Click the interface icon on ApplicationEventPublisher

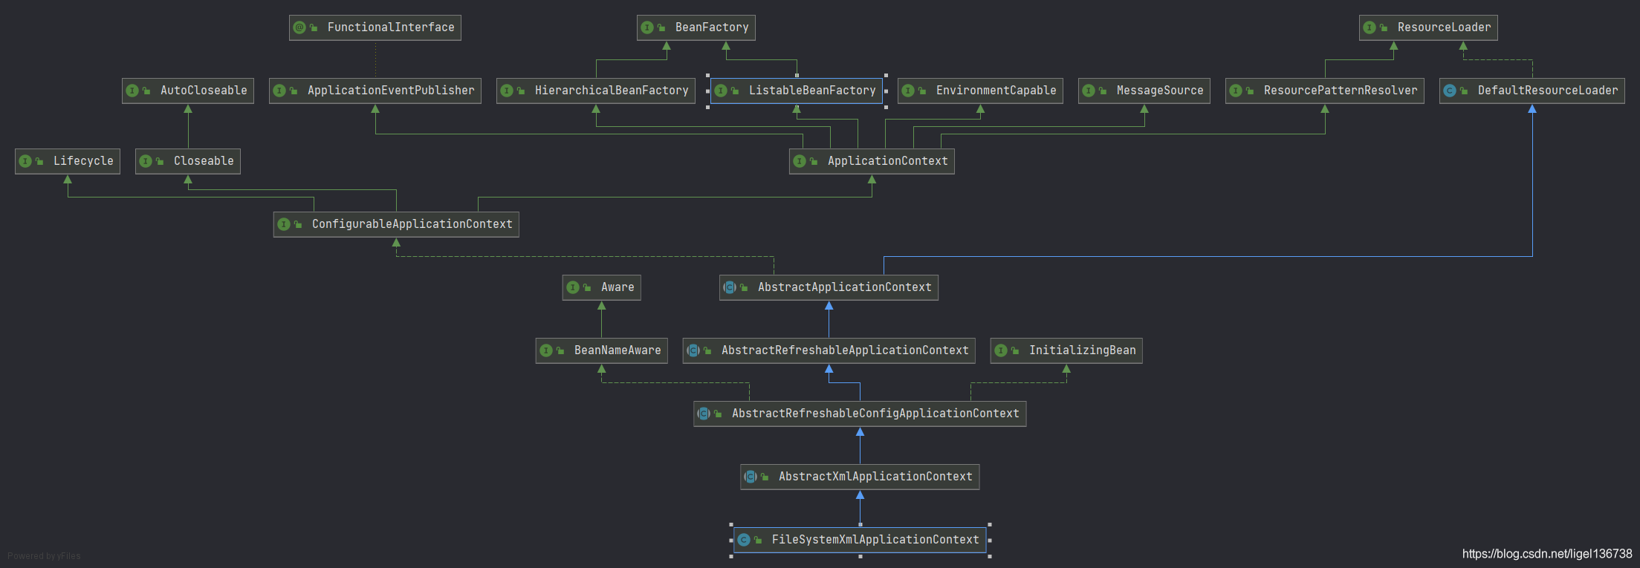279,91
